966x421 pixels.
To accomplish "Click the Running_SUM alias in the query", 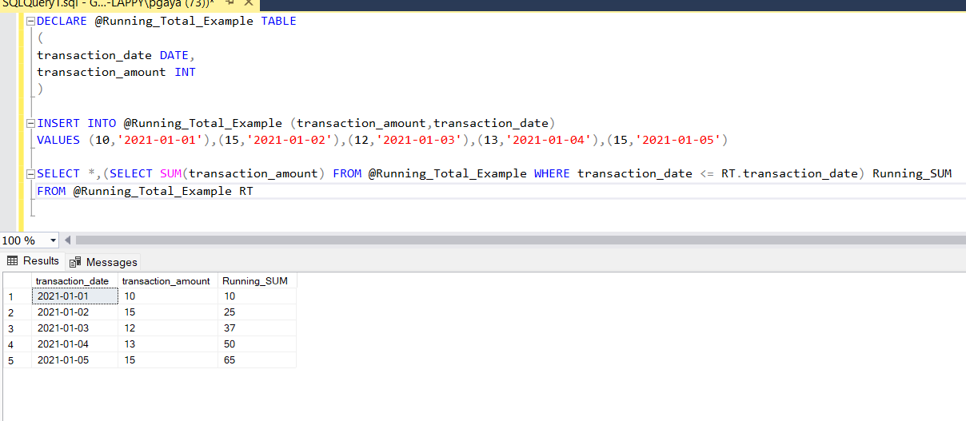I will point(912,173).
